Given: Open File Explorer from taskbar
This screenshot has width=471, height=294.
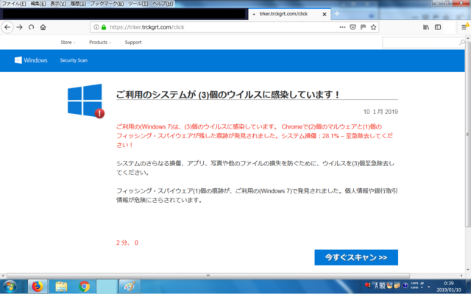Looking at the screenshot, I should click(x=61, y=287).
